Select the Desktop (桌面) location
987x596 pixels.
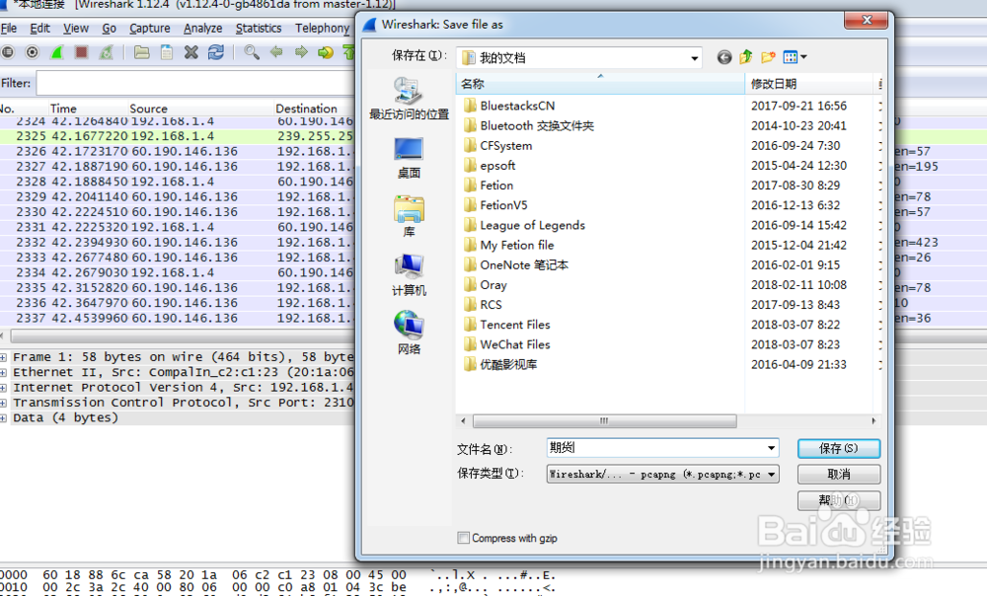pyautogui.click(x=409, y=158)
